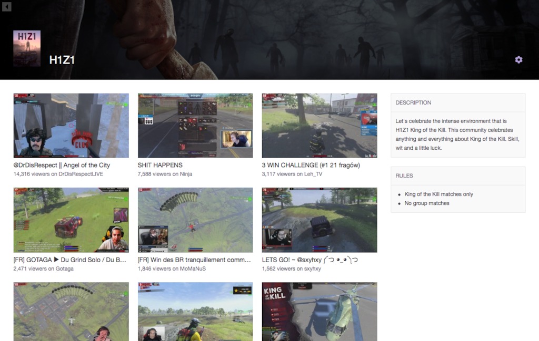This screenshot has height=341, width=539.
Task: Open the H1Z1 game cover image
Action: click(x=27, y=48)
